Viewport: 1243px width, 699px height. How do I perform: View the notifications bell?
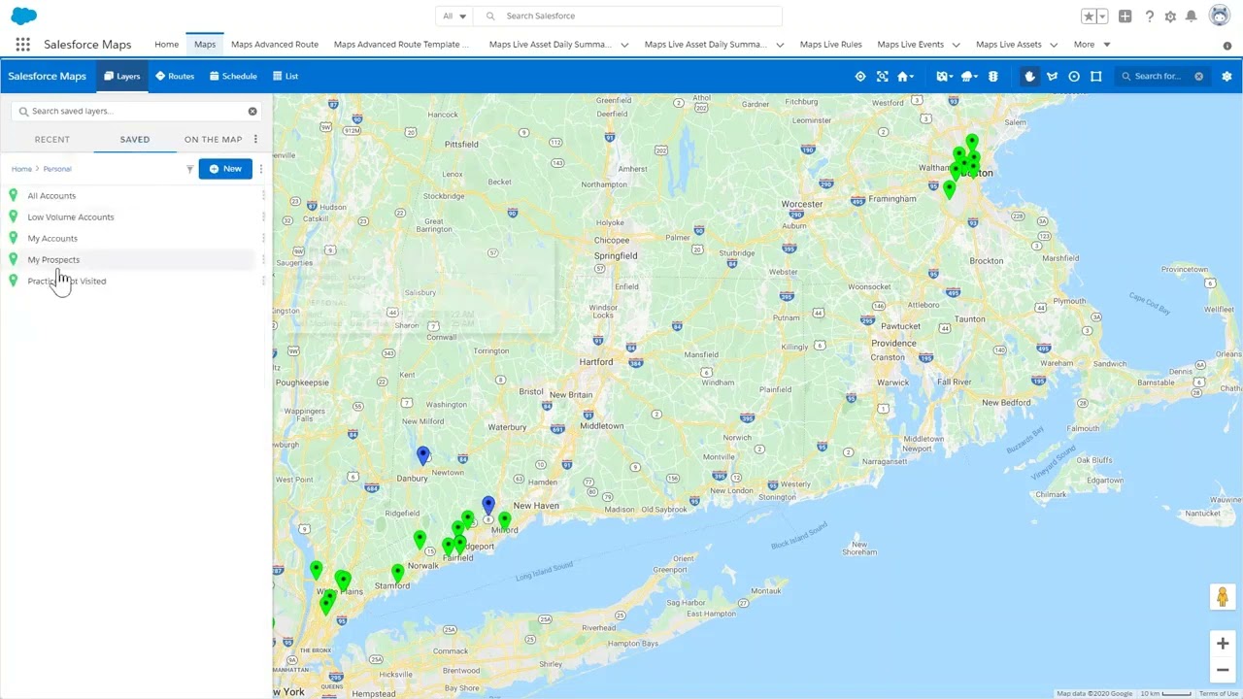[1191, 17]
